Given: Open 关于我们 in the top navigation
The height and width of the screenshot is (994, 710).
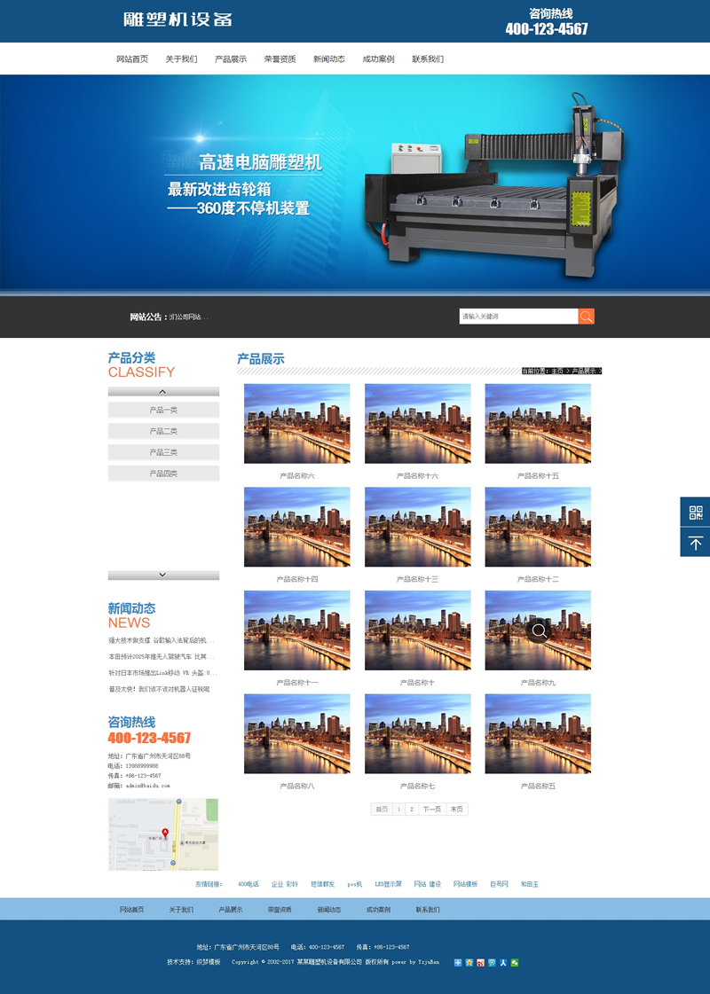Looking at the screenshot, I should coord(181,59).
